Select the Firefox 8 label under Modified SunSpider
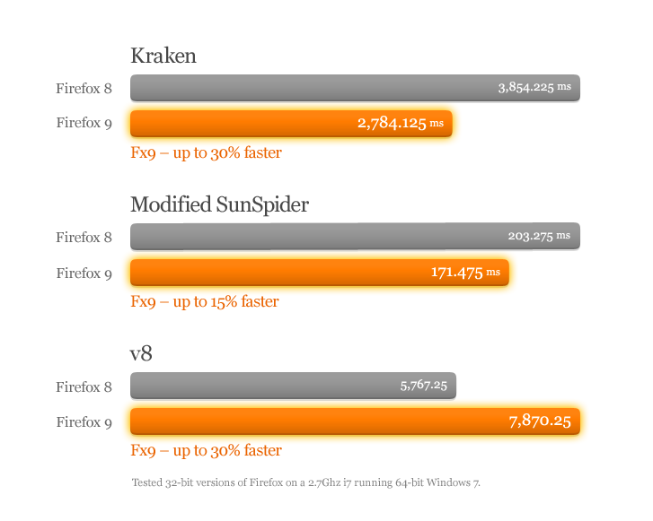This screenshot has height=521, width=653. tap(84, 238)
